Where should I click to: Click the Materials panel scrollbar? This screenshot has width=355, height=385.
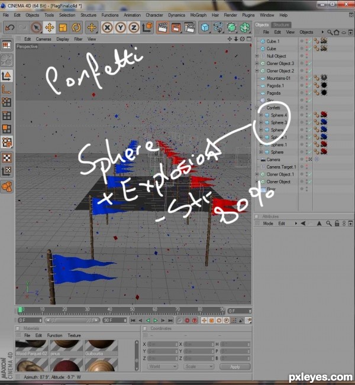[x=137, y=355]
